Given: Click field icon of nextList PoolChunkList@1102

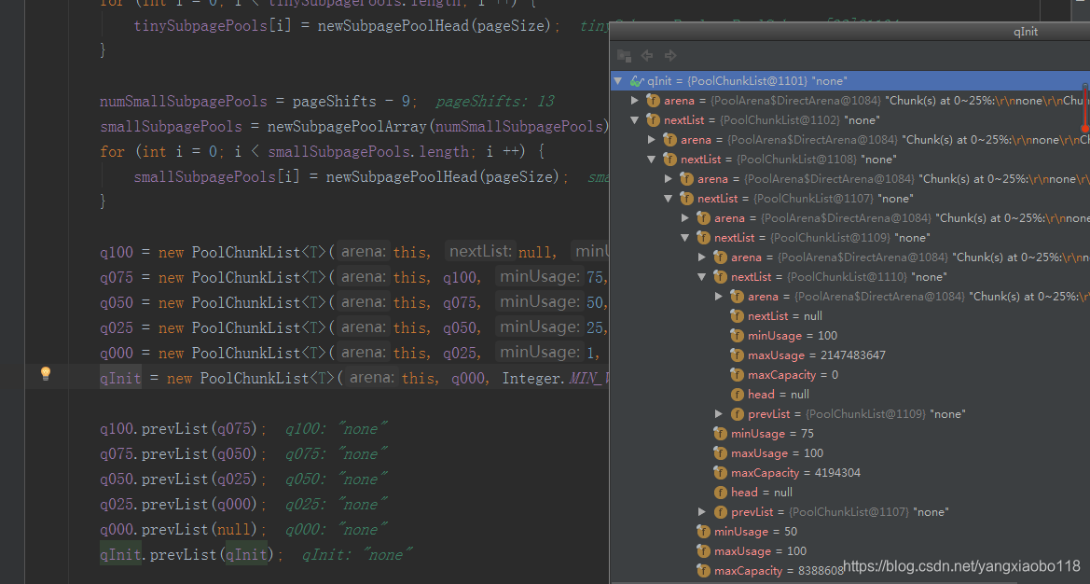Looking at the screenshot, I should click(x=654, y=120).
